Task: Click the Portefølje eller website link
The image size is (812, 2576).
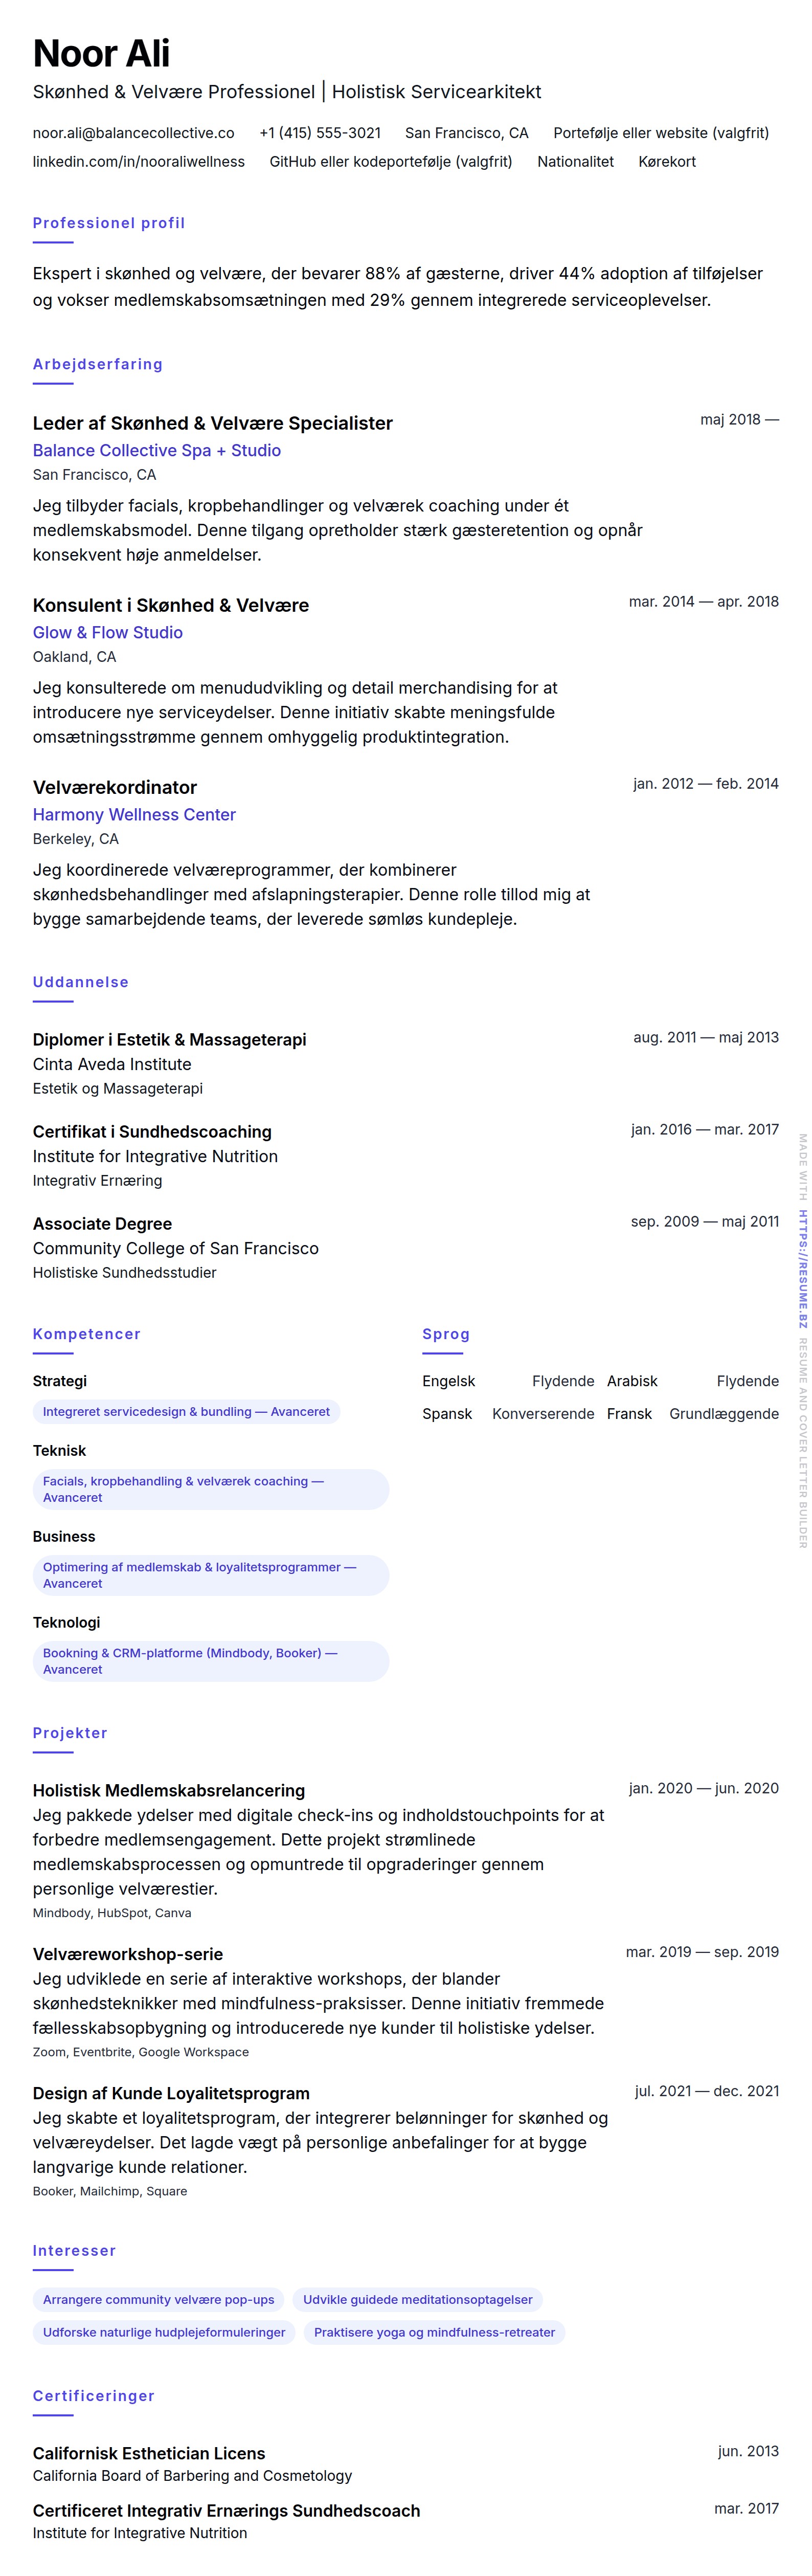Action: [660, 133]
